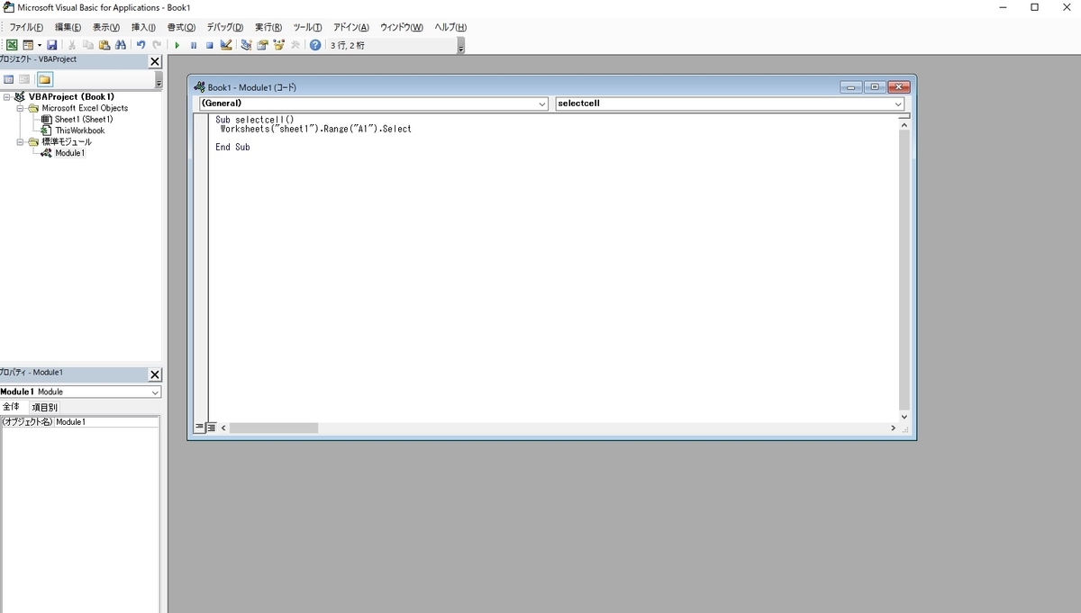The width and height of the screenshot is (1081, 613).
Task: Close the Project - VBAProject panel
Action: click(x=155, y=61)
